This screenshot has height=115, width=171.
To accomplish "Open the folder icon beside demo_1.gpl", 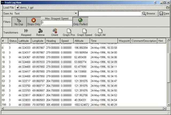I will pyautogui.click(x=168, y=8).
